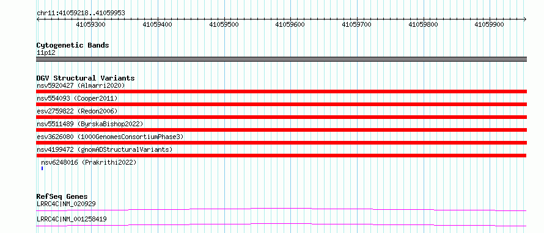Open variant esv3626080 (1000GenomesConsortiumPhase3) label
The image size is (544, 233).
110,137
